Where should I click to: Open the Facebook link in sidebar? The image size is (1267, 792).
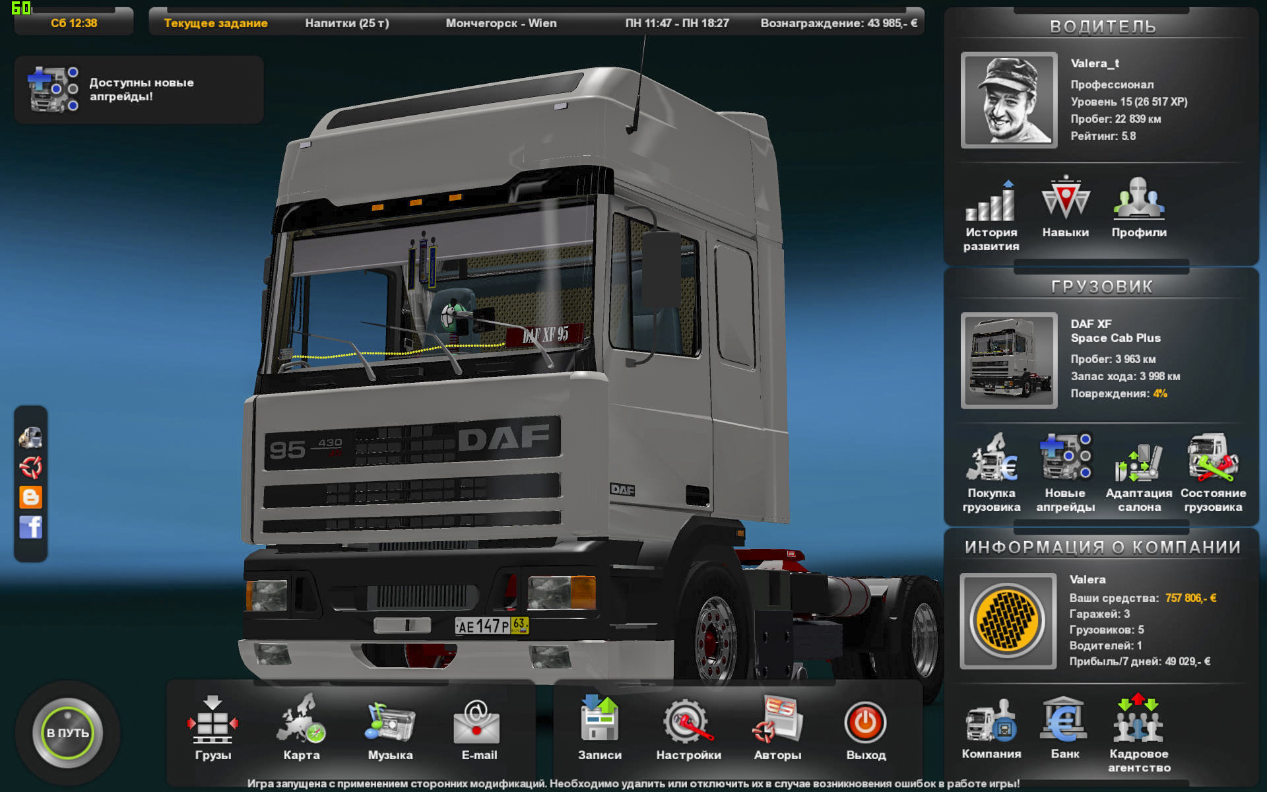click(31, 527)
